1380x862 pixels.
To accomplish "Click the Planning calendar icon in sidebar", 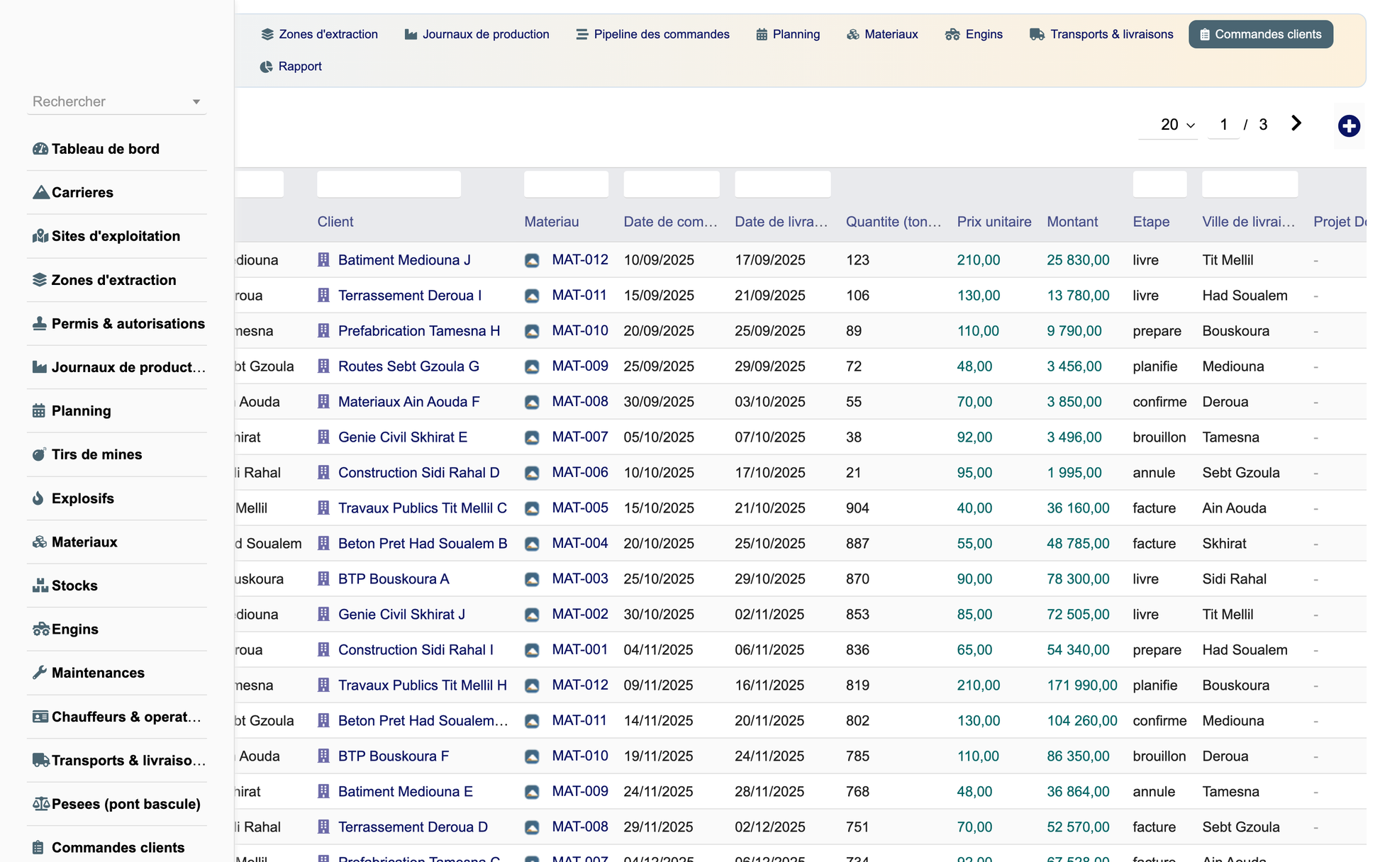I will (x=39, y=411).
